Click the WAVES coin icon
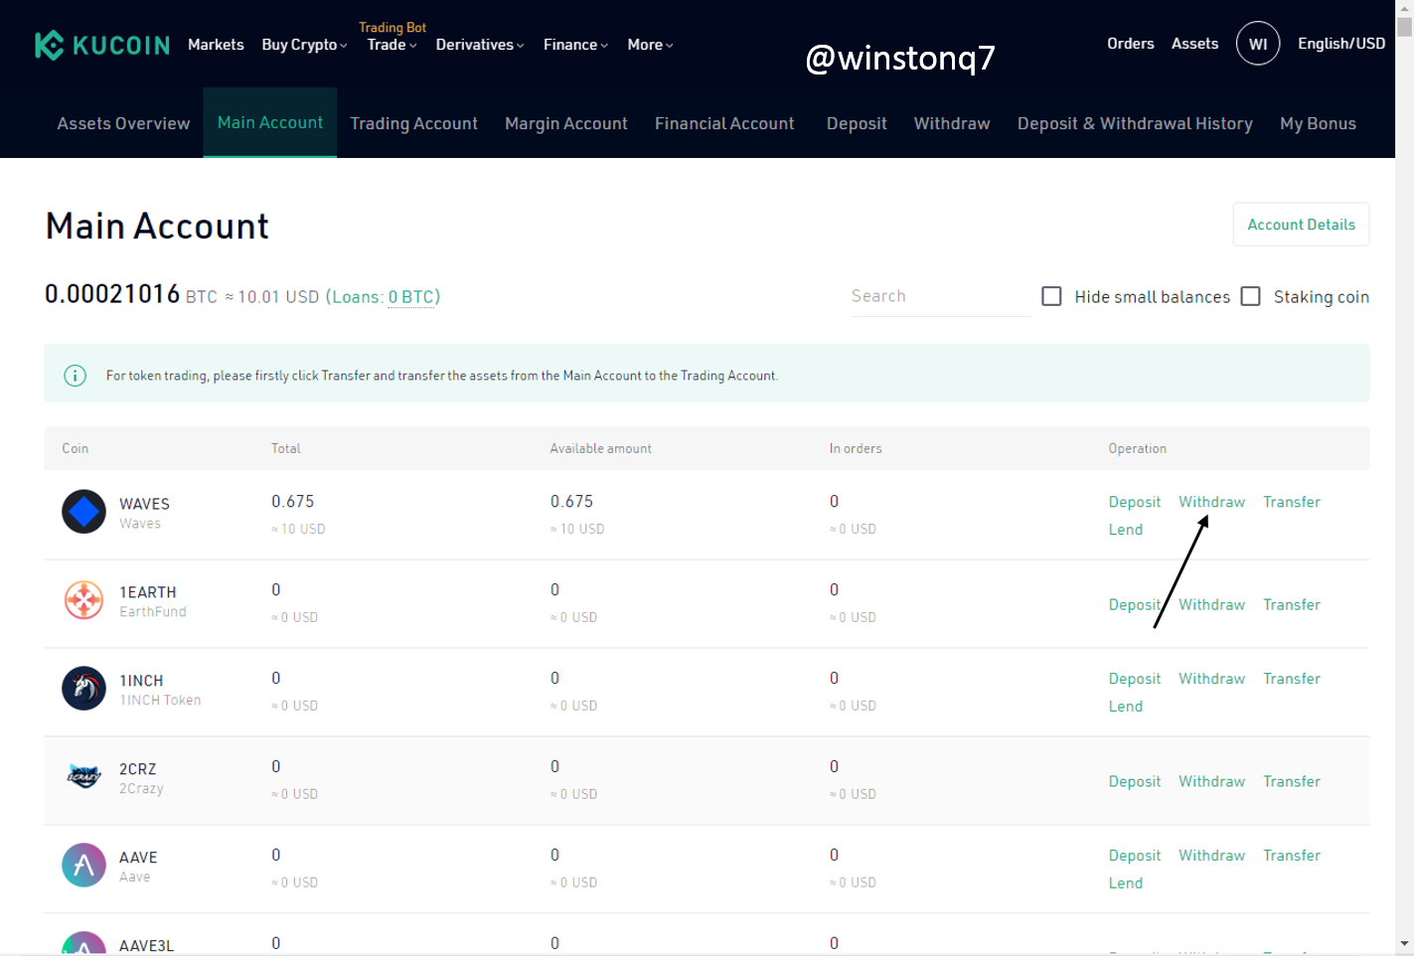Image resolution: width=1414 pixels, height=956 pixels. pyautogui.click(x=83, y=512)
